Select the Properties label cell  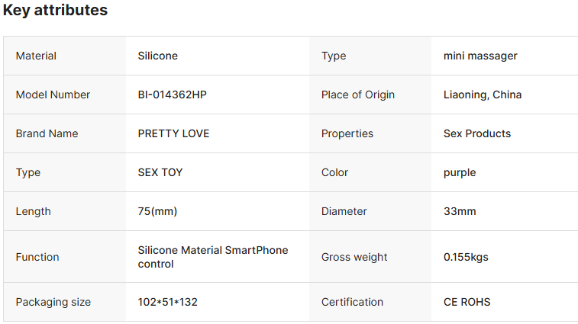pos(370,133)
